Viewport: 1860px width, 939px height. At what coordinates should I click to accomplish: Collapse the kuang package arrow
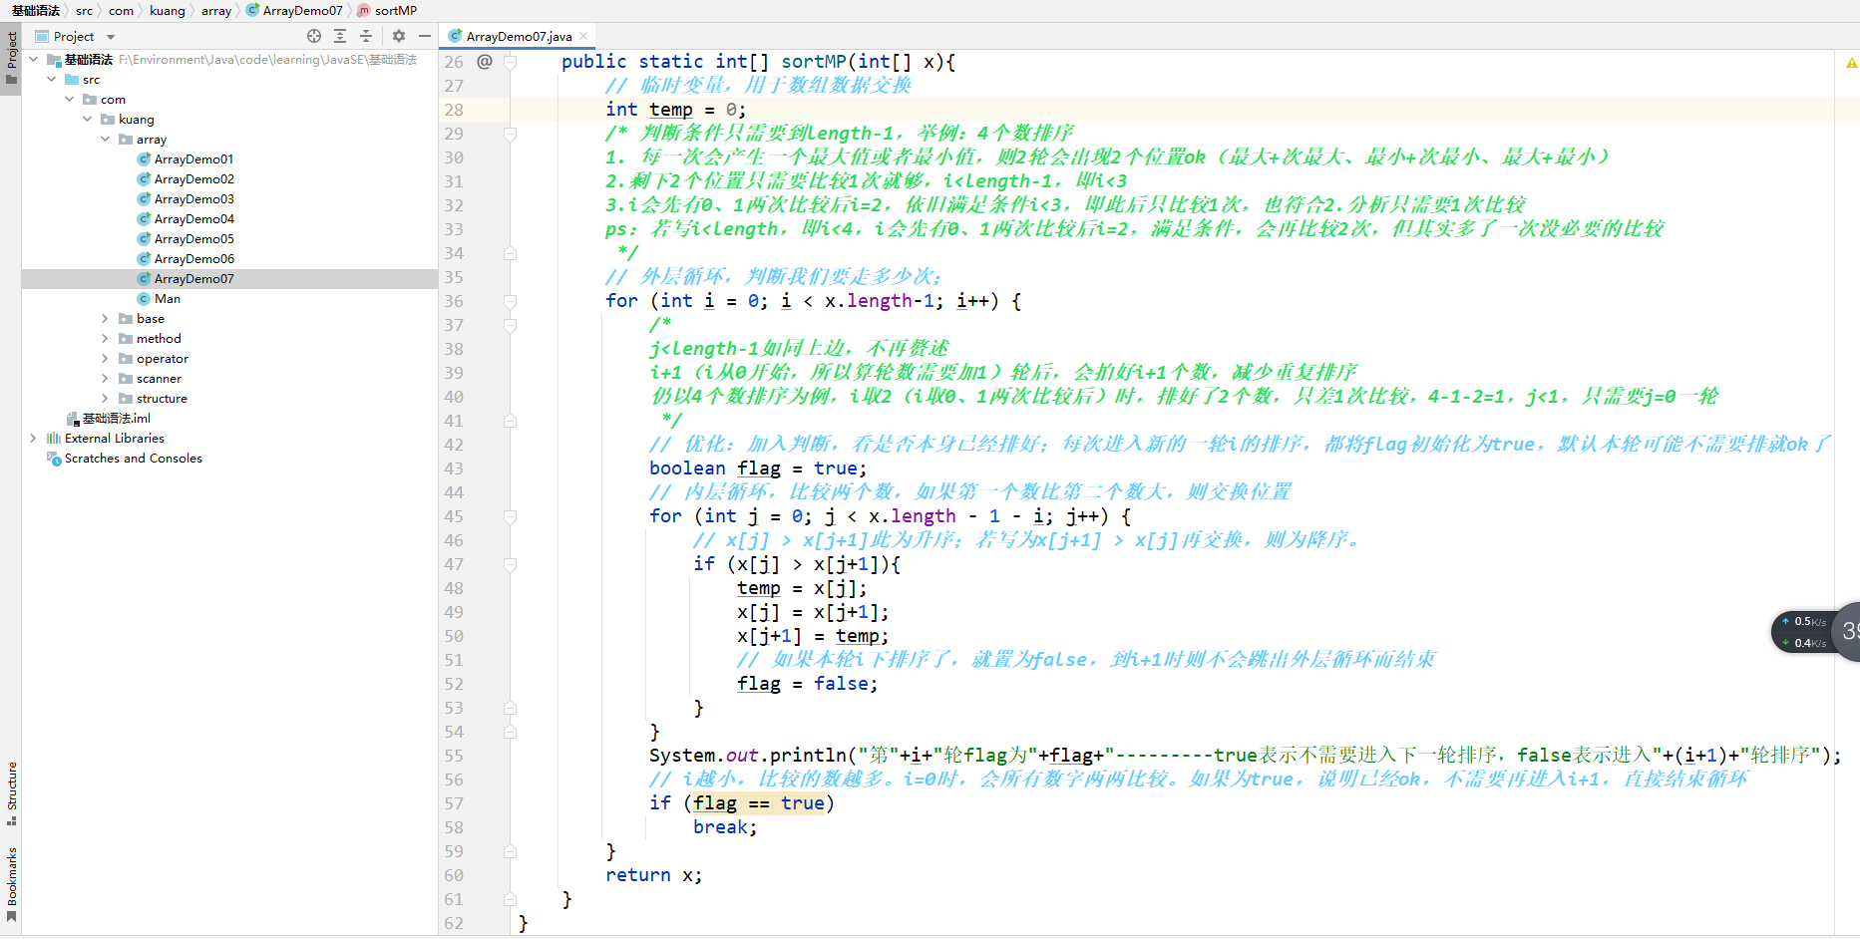point(88,120)
